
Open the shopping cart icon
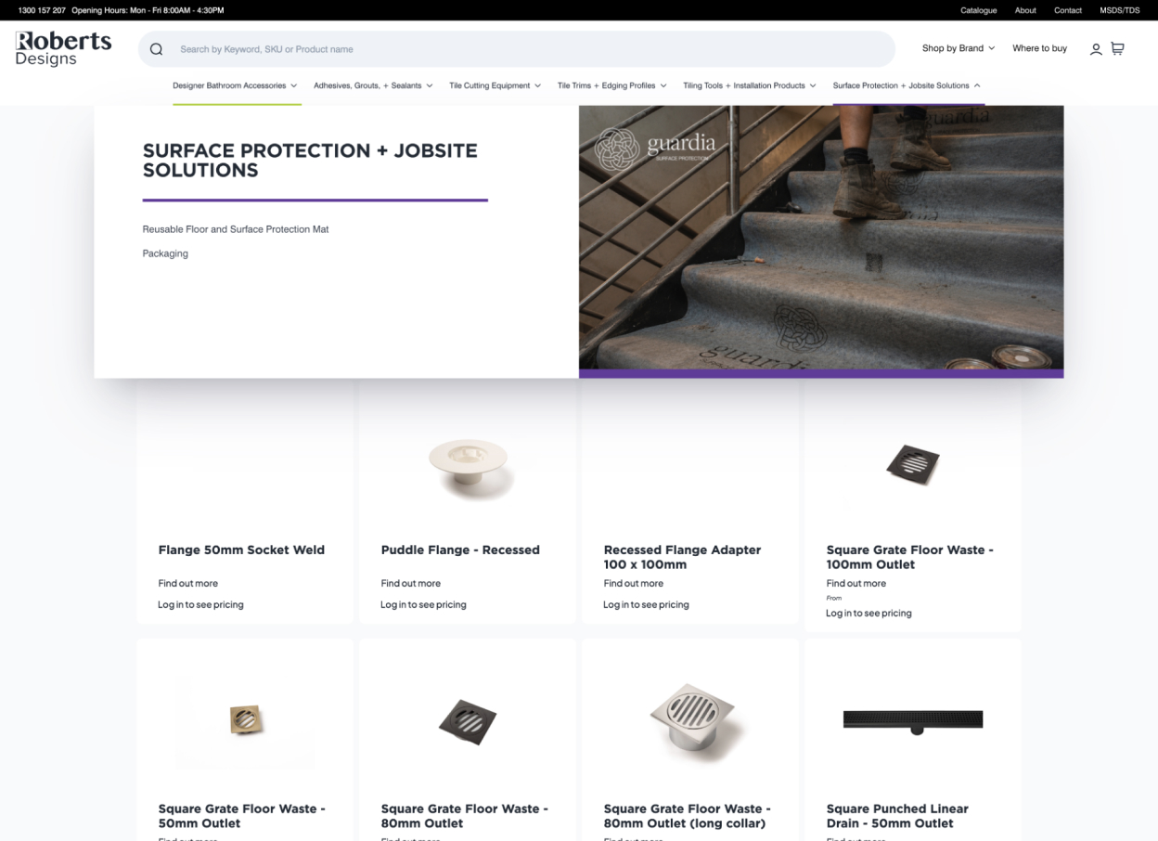coord(1117,48)
